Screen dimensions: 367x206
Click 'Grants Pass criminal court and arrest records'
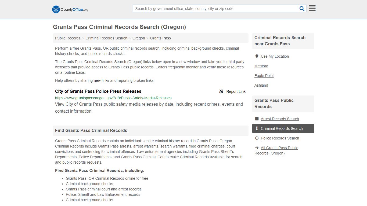(x=104, y=189)
